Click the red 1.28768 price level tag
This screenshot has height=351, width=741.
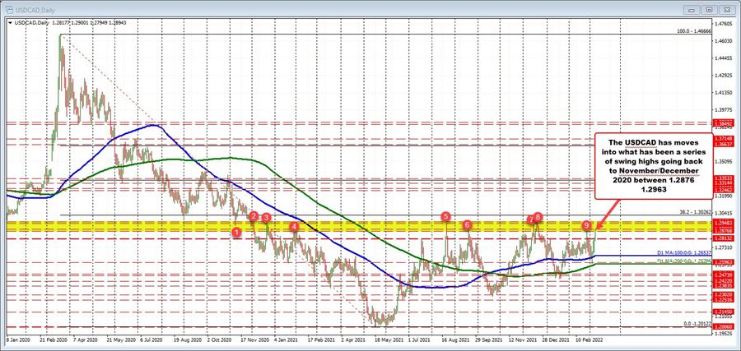point(723,230)
